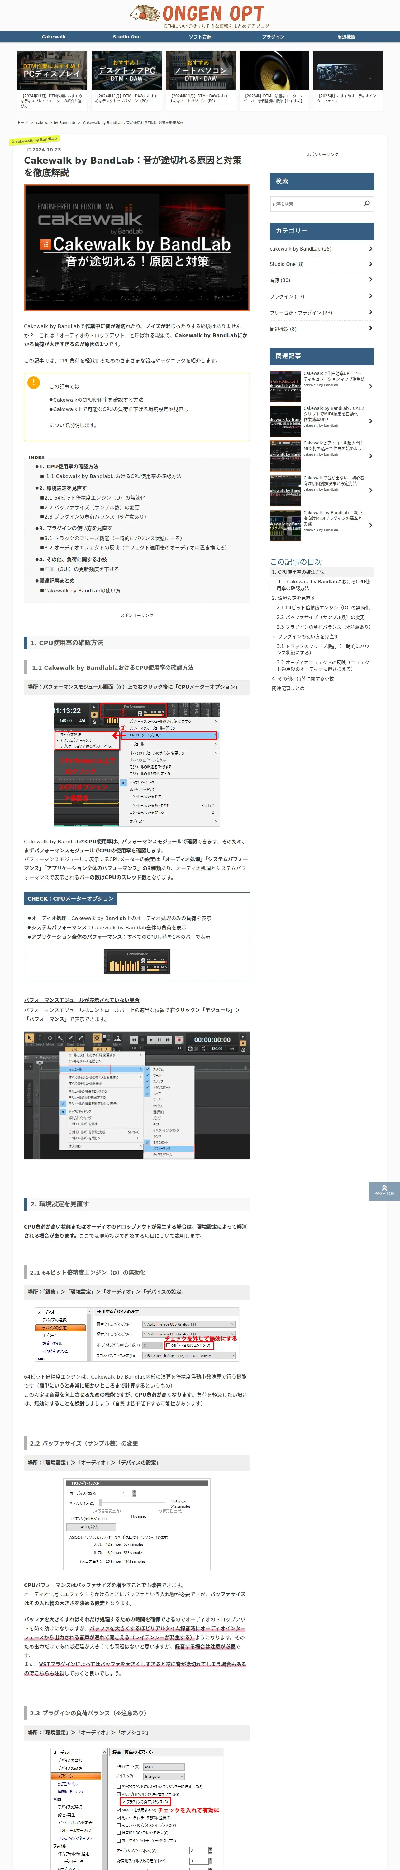Click the article title Cakewalk by BandLab：音が途切れる原因と対策
Screen dimensions: 400x1870
tap(133, 166)
